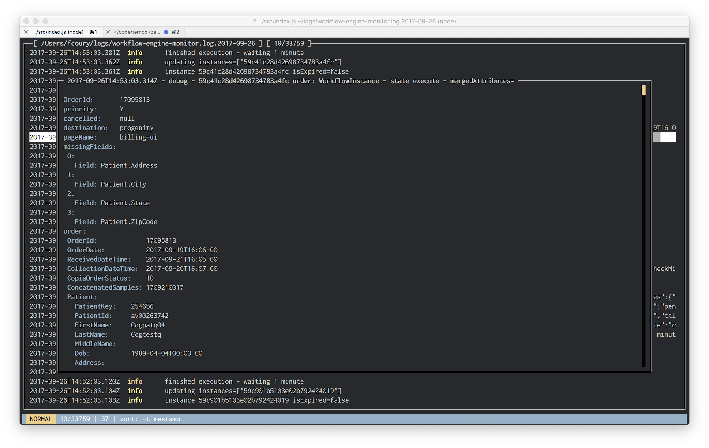709x448 pixels.
Task: Click the green zoom window button
Action: point(45,21)
